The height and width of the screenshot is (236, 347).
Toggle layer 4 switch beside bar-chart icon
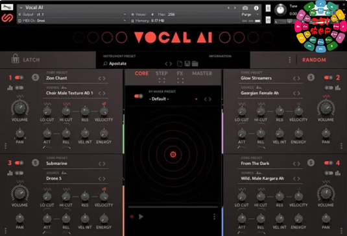pos(329,173)
